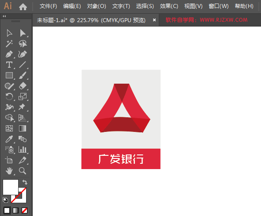Select the Curvature tool

[23, 54]
